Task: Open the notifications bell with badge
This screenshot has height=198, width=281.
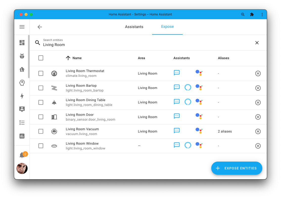Action: point(22,155)
